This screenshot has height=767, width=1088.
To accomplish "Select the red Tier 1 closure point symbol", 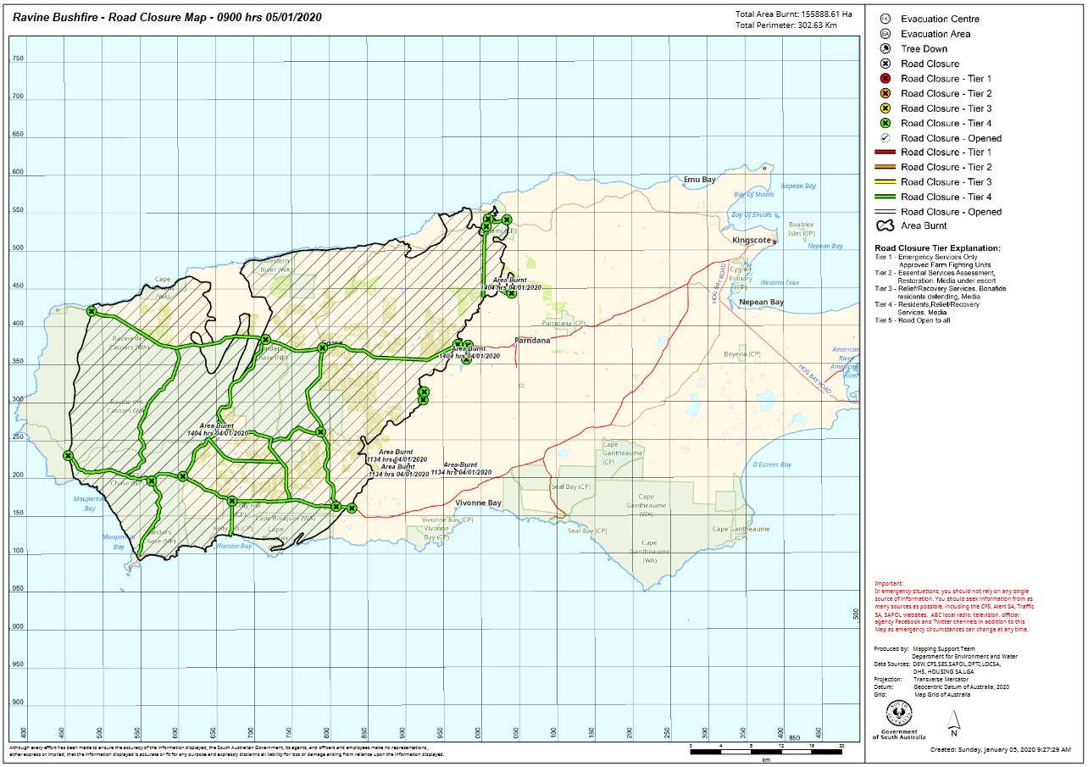I will [885, 79].
